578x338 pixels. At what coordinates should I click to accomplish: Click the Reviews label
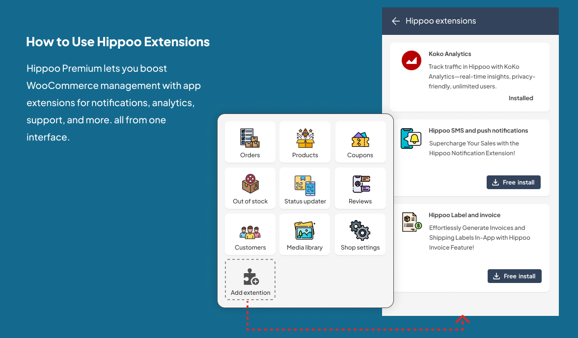pyautogui.click(x=360, y=201)
